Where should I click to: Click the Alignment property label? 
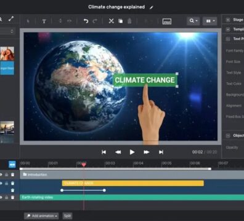(234, 106)
